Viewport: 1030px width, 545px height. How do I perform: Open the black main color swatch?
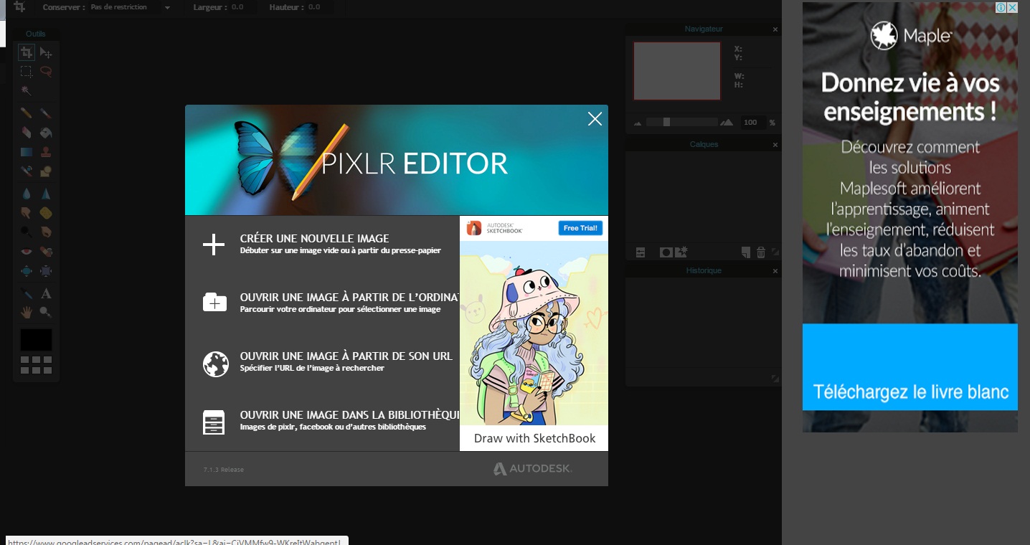coord(36,340)
